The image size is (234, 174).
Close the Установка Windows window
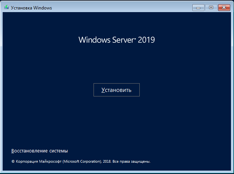[224, 8]
